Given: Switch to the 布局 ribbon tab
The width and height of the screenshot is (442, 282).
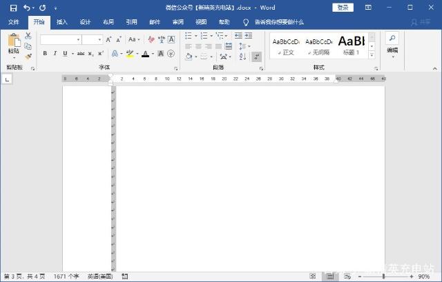Looking at the screenshot, I should [108, 22].
